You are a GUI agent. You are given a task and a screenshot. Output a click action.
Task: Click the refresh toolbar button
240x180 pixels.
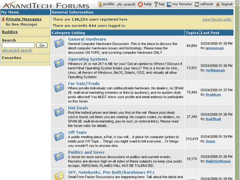[204, 4]
